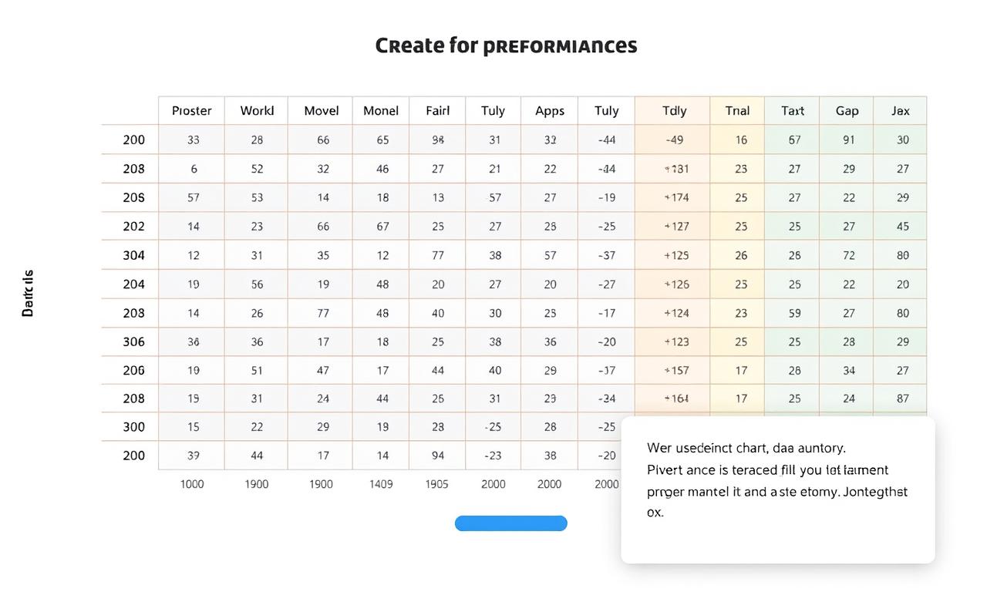Select the +174 value cell
The height and width of the screenshot is (592, 987).
click(x=675, y=197)
